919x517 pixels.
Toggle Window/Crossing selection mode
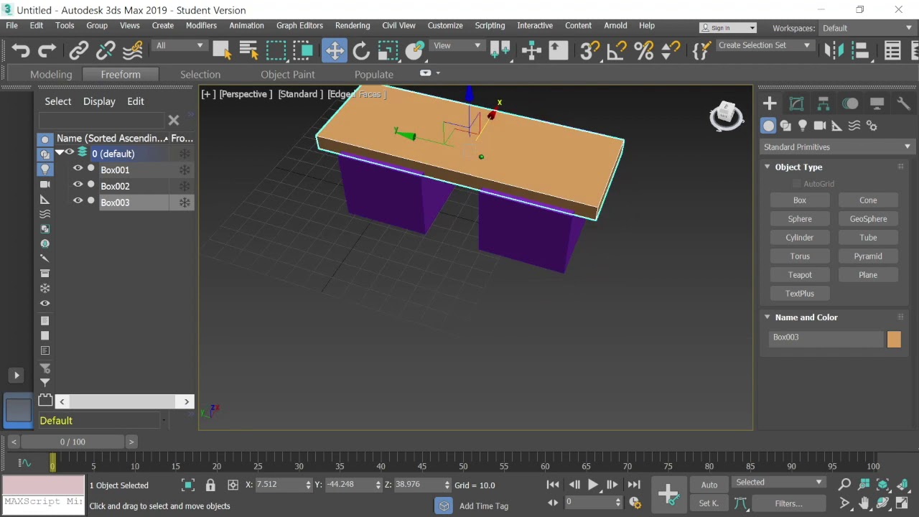pos(304,50)
